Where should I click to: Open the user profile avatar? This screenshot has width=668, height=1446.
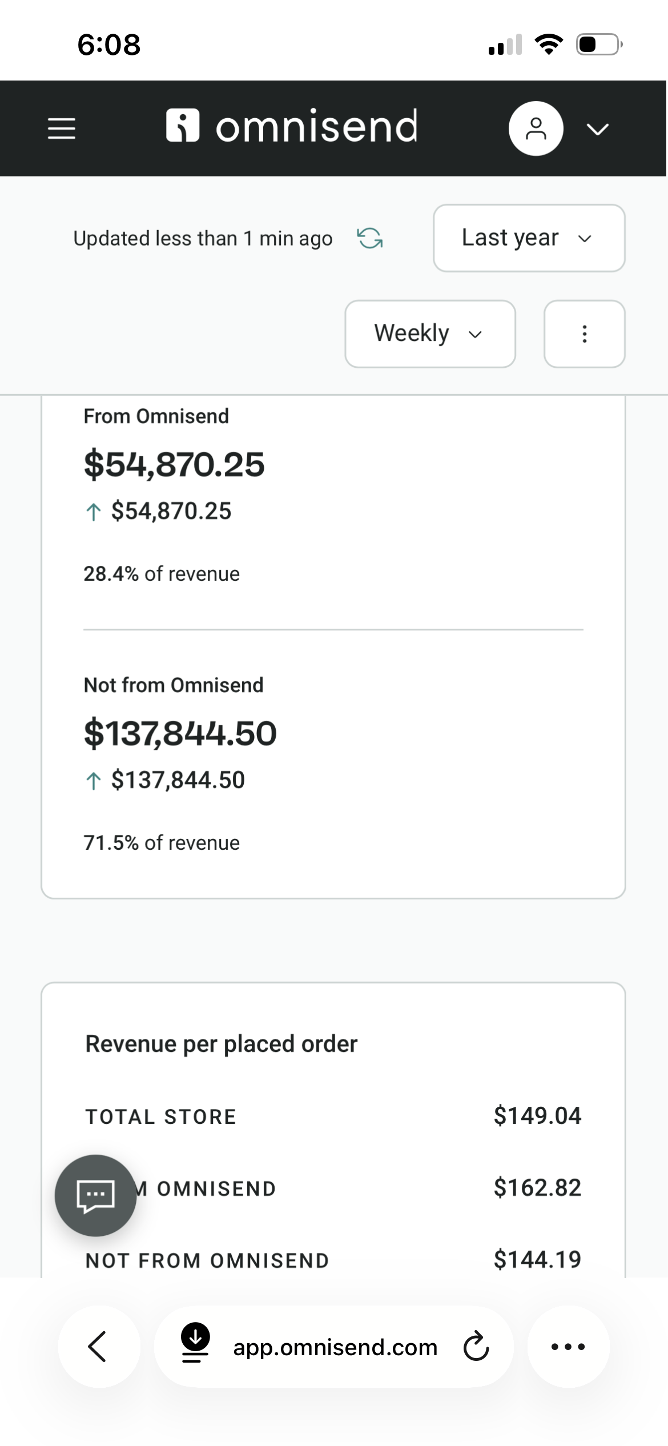[536, 128]
